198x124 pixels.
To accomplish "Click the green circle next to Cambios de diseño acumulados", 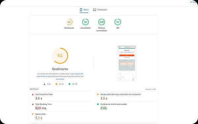I will (x=98, y=104).
